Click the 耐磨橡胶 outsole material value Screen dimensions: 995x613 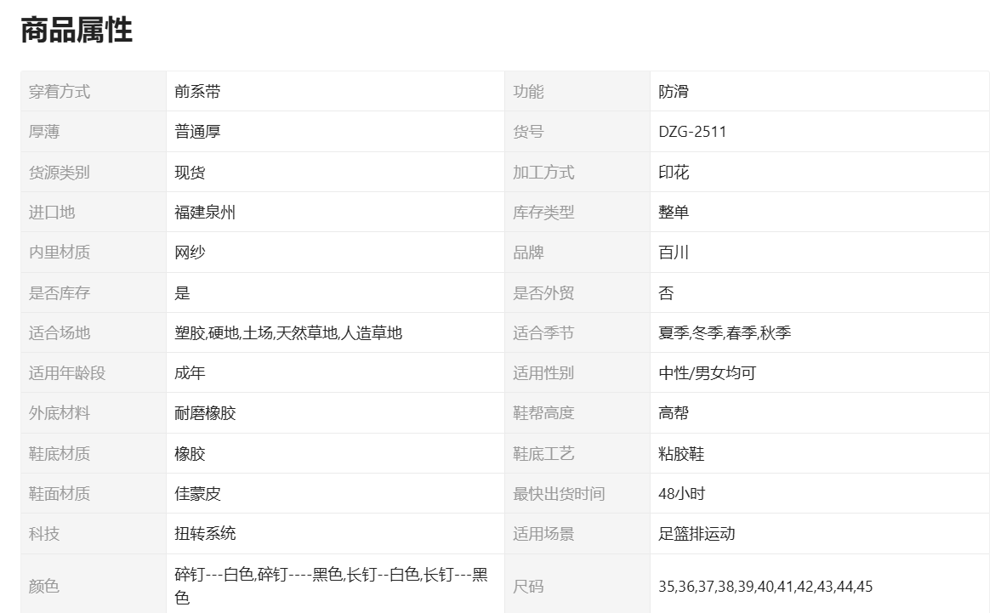[x=205, y=413]
